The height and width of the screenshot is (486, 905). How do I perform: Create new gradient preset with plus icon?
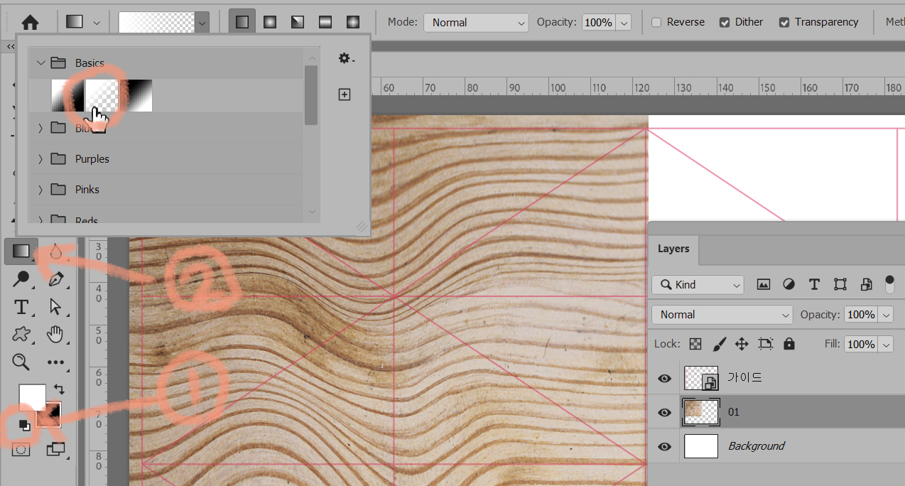click(x=345, y=94)
